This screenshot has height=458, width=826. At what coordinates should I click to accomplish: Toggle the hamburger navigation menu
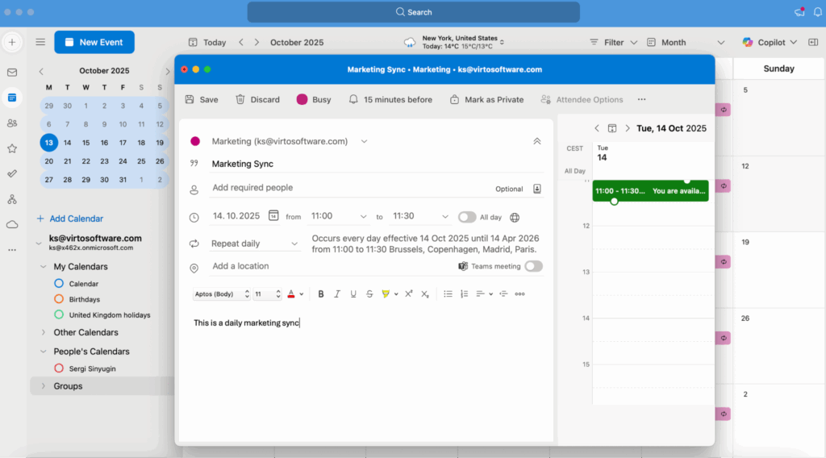40,42
